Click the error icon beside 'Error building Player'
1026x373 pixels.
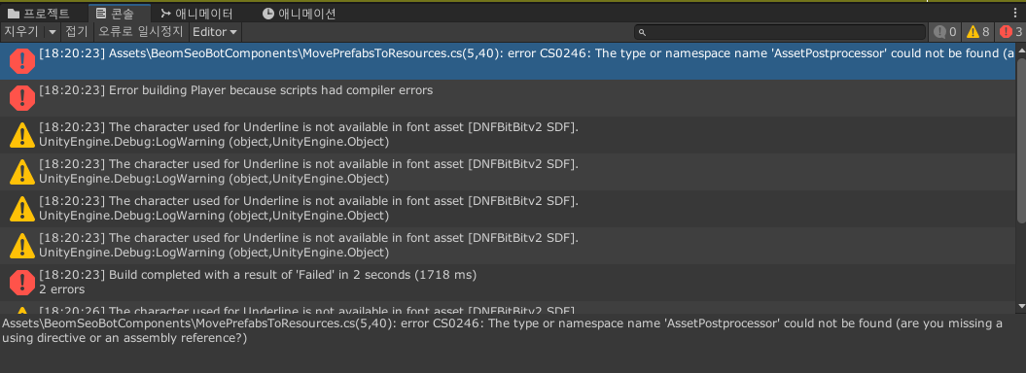(21, 98)
